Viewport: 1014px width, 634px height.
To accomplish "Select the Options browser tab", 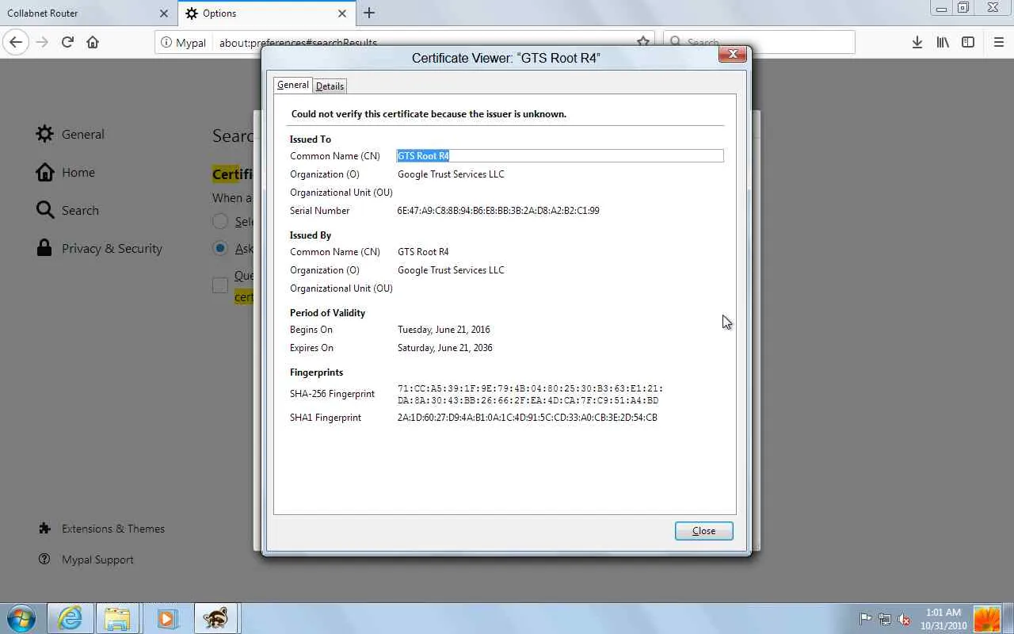I will pyautogui.click(x=267, y=13).
